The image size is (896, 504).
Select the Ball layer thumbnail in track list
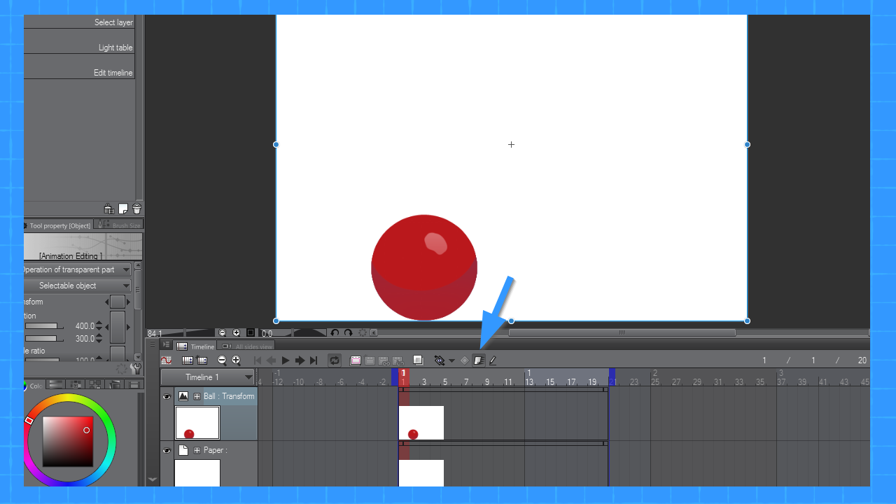point(197,423)
